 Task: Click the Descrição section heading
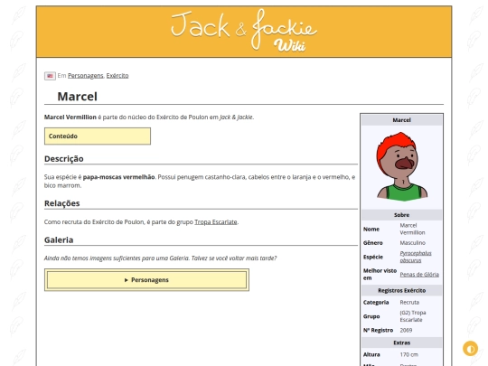pyautogui.click(x=64, y=159)
